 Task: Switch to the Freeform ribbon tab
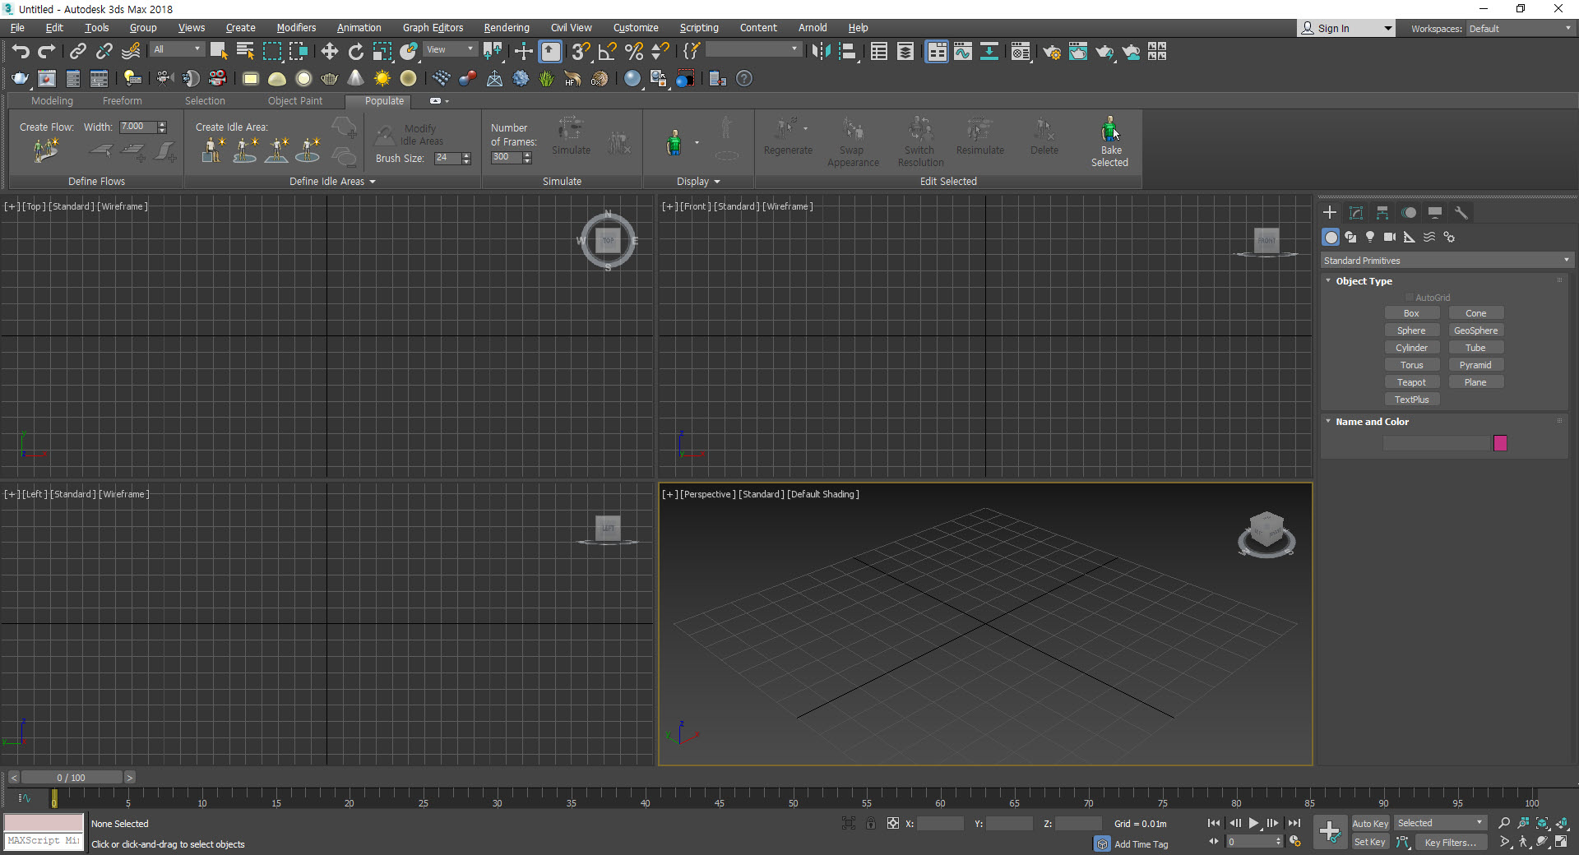pyautogui.click(x=122, y=101)
